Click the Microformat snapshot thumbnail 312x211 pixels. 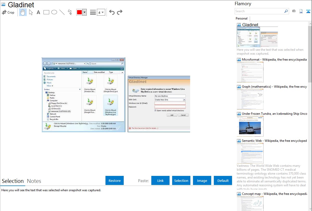(x=250, y=72)
